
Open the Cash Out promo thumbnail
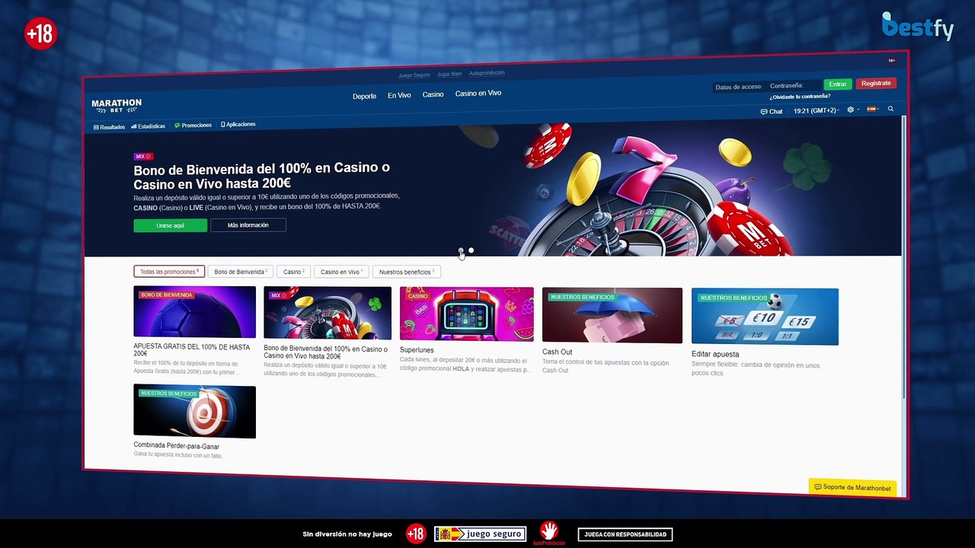[x=612, y=315]
